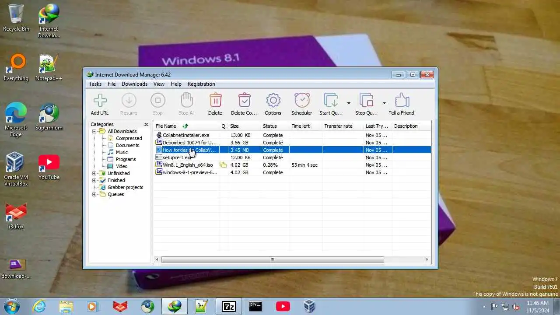
Task: Open the 7-Zip taskbar icon
Action: (x=228, y=306)
